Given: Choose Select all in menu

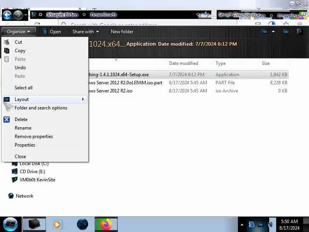Looking at the screenshot, I should pos(45,88).
